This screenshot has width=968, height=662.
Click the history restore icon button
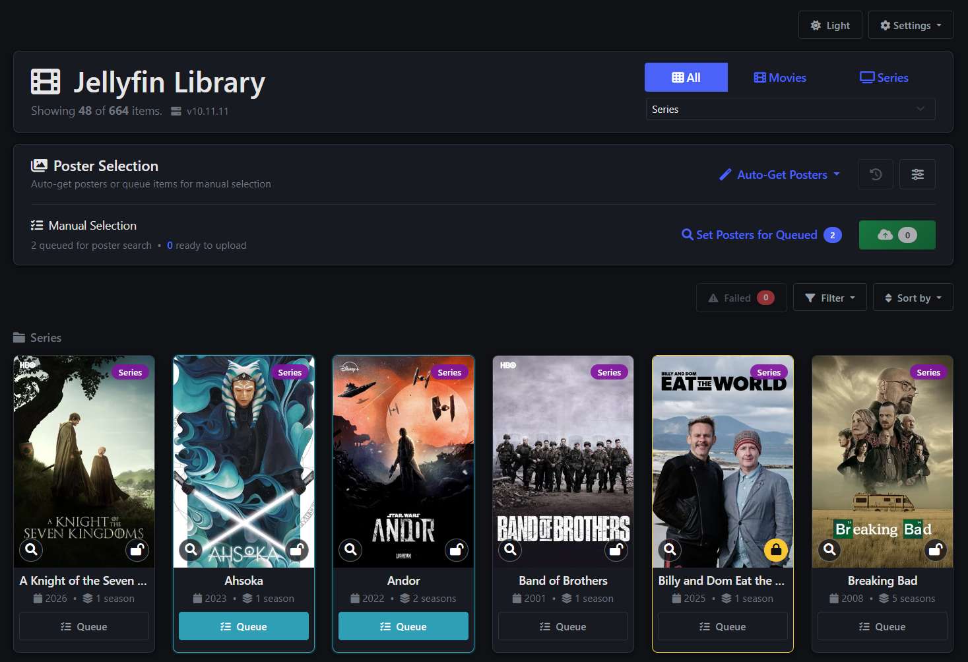[x=876, y=174]
